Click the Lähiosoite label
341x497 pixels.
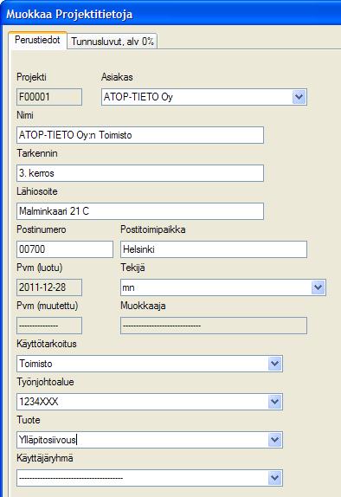click(37, 191)
